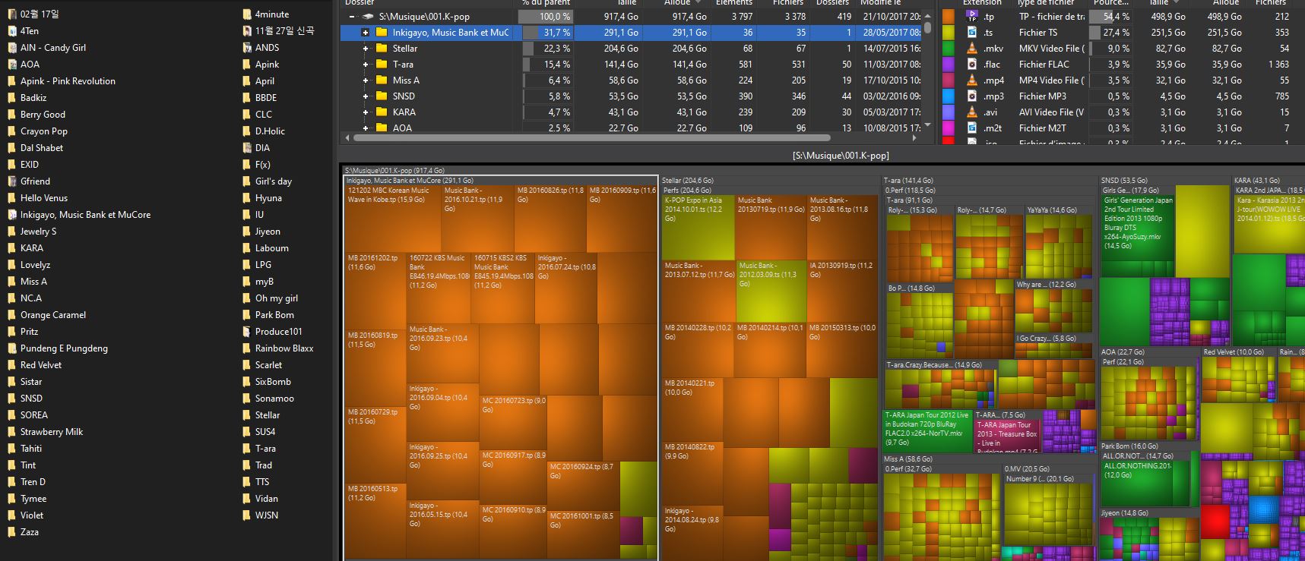Click the folder icon of Stellar in tree
The width and height of the screenshot is (1305, 561).
382,48
